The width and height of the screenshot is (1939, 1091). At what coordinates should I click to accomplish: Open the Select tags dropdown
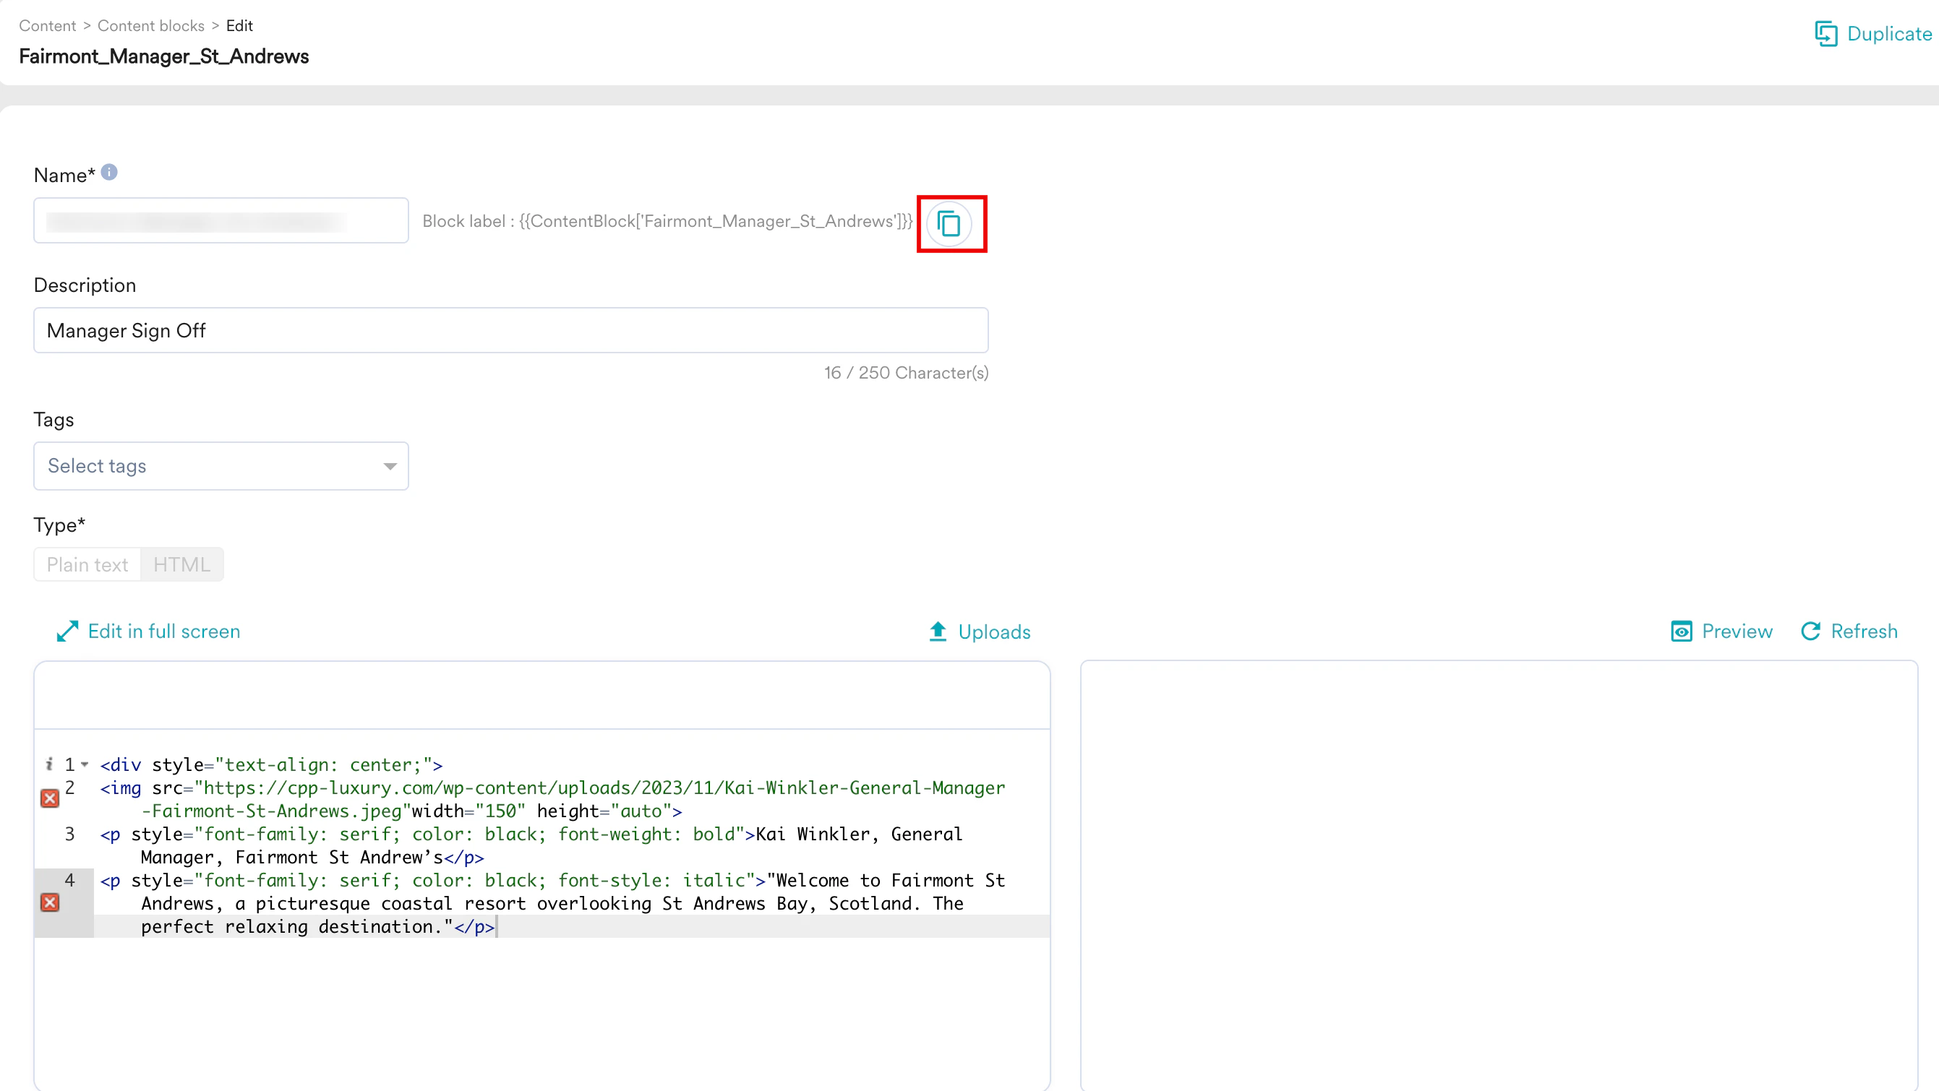(x=221, y=466)
